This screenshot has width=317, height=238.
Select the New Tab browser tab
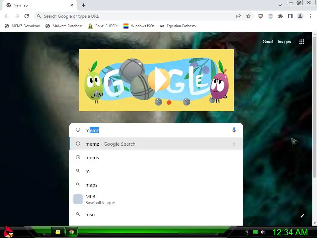pos(40,5)
